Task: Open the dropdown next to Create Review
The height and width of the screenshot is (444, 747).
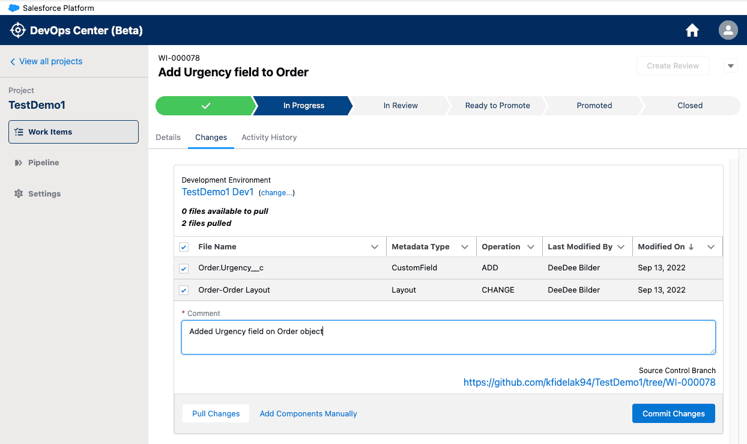Action: [731, 65]
